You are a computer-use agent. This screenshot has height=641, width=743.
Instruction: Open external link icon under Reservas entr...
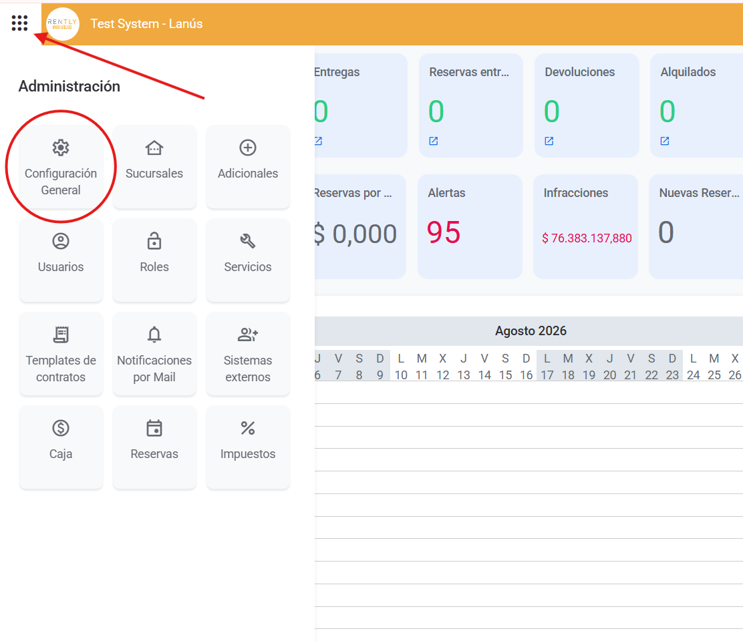[434, 141]
